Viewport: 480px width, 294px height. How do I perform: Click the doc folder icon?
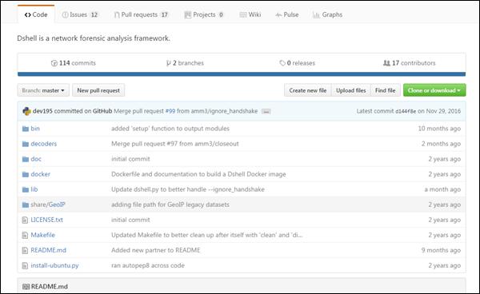click(26, 159)
